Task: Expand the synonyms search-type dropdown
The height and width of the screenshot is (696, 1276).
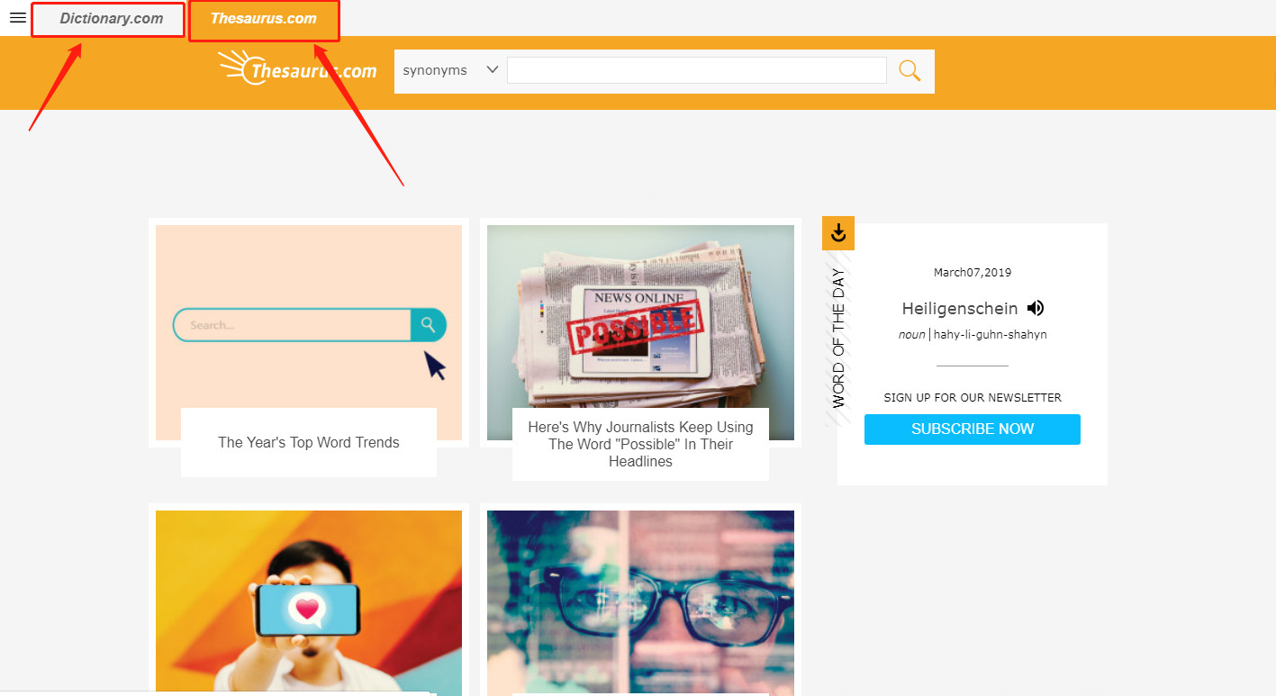Action: [450, 70]
